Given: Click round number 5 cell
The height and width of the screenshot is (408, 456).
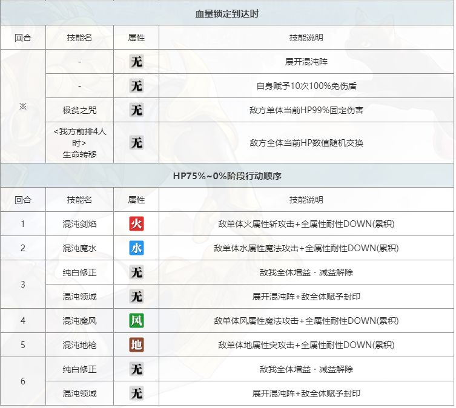Looking at the screenshot, I should click(x=23, y=345).
